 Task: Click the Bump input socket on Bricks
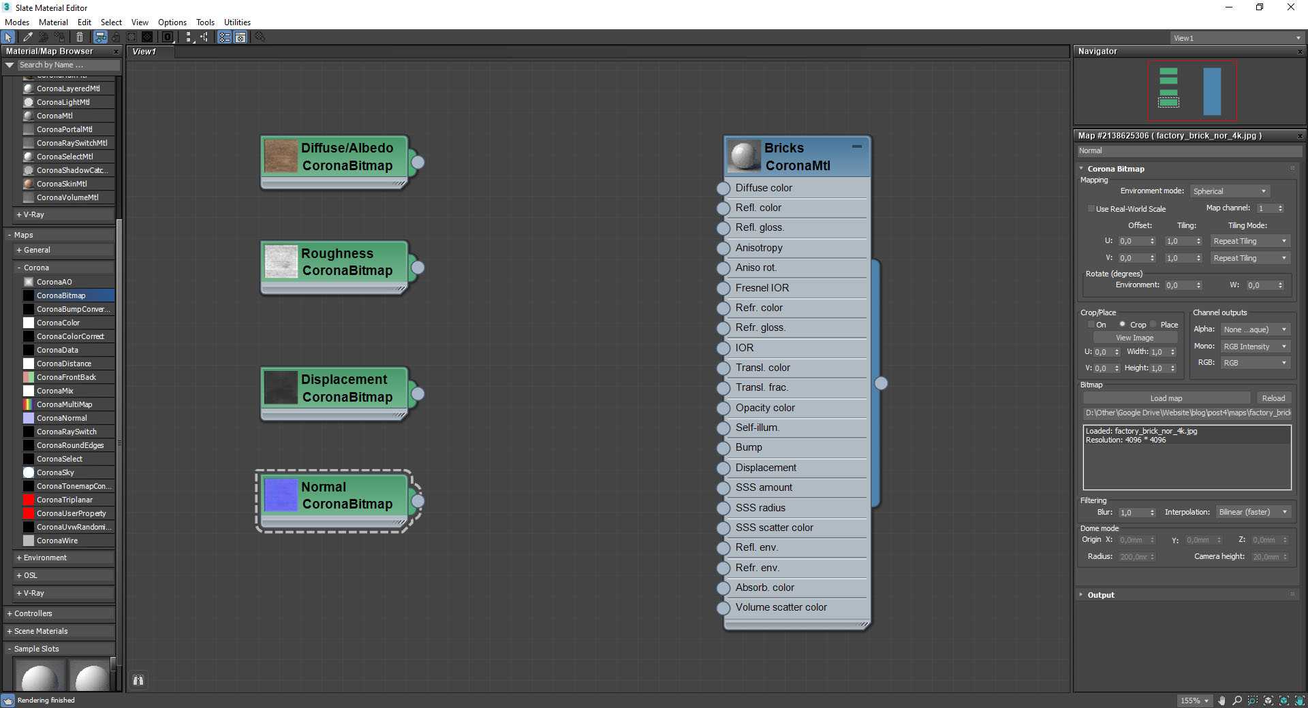tap(723, 448)
